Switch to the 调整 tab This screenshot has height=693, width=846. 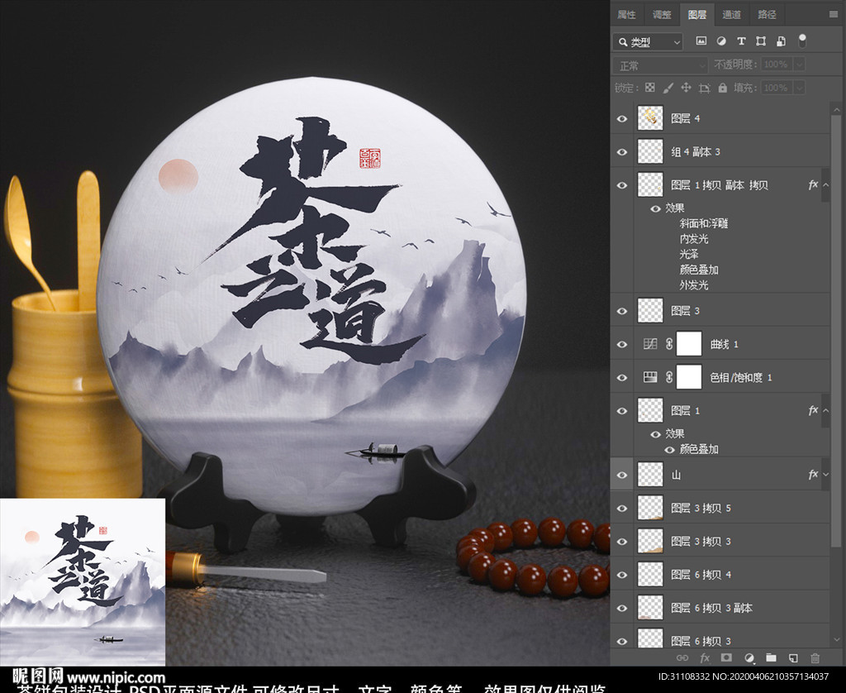point(662,15)
